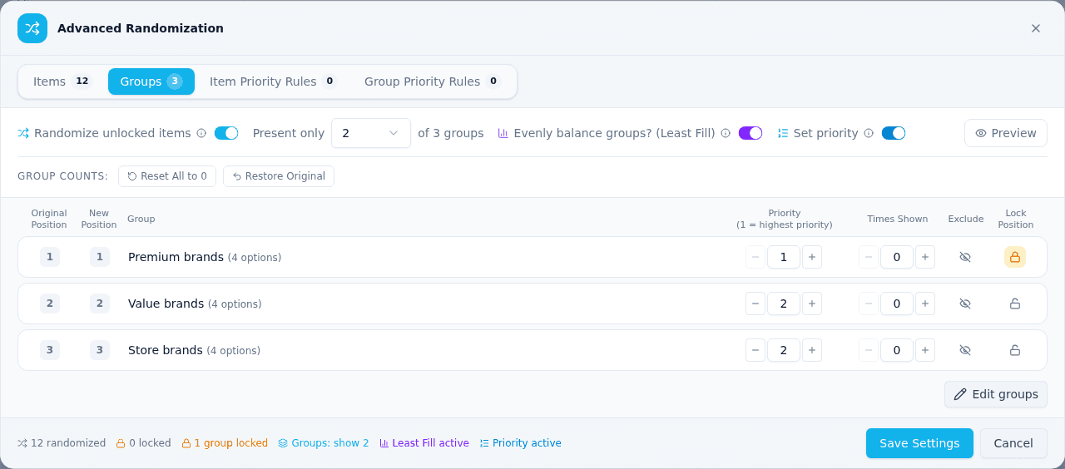The height and width of the screenshot is (469, 1065).
Task: Click the Store brands group name
Action: [x=165, y=350]
